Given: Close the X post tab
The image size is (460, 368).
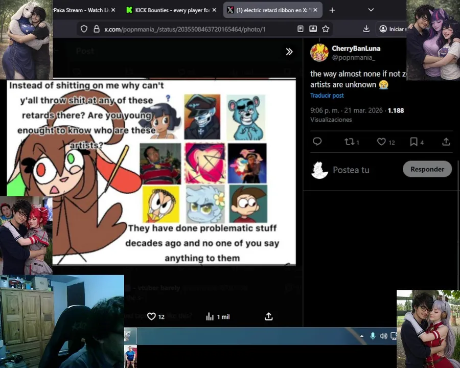Looking at the screenshot, I should [x=315, y=10].
